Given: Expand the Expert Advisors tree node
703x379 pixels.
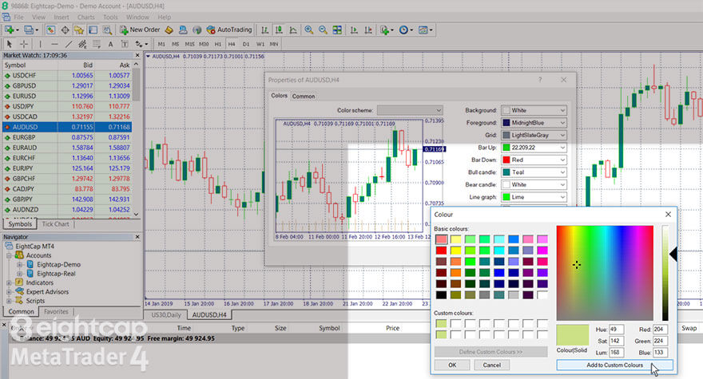Looking at the screenshot, I should pos(9,292).
